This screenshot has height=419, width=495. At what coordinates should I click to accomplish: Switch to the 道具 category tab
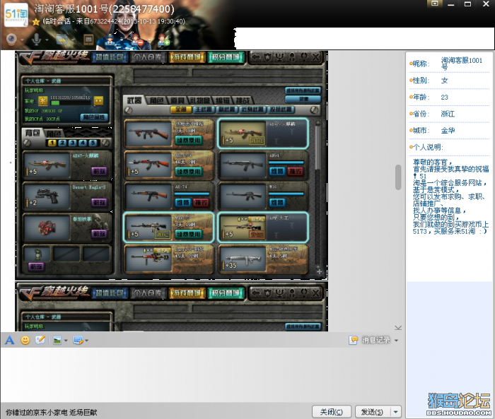point(177,100)
